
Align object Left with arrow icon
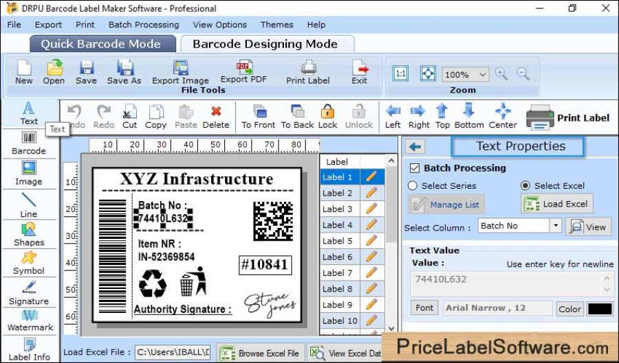point(393,117)
